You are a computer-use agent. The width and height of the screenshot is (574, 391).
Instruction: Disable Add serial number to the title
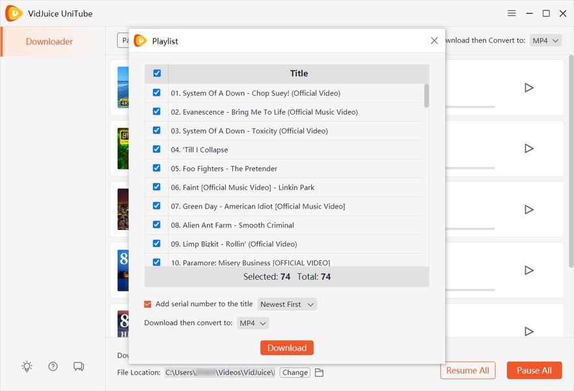(148, 304)
